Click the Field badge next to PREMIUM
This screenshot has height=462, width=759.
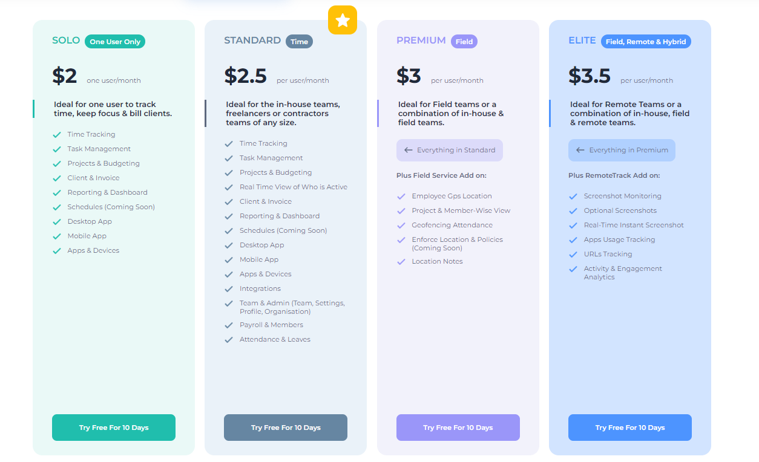click(464, 42)
